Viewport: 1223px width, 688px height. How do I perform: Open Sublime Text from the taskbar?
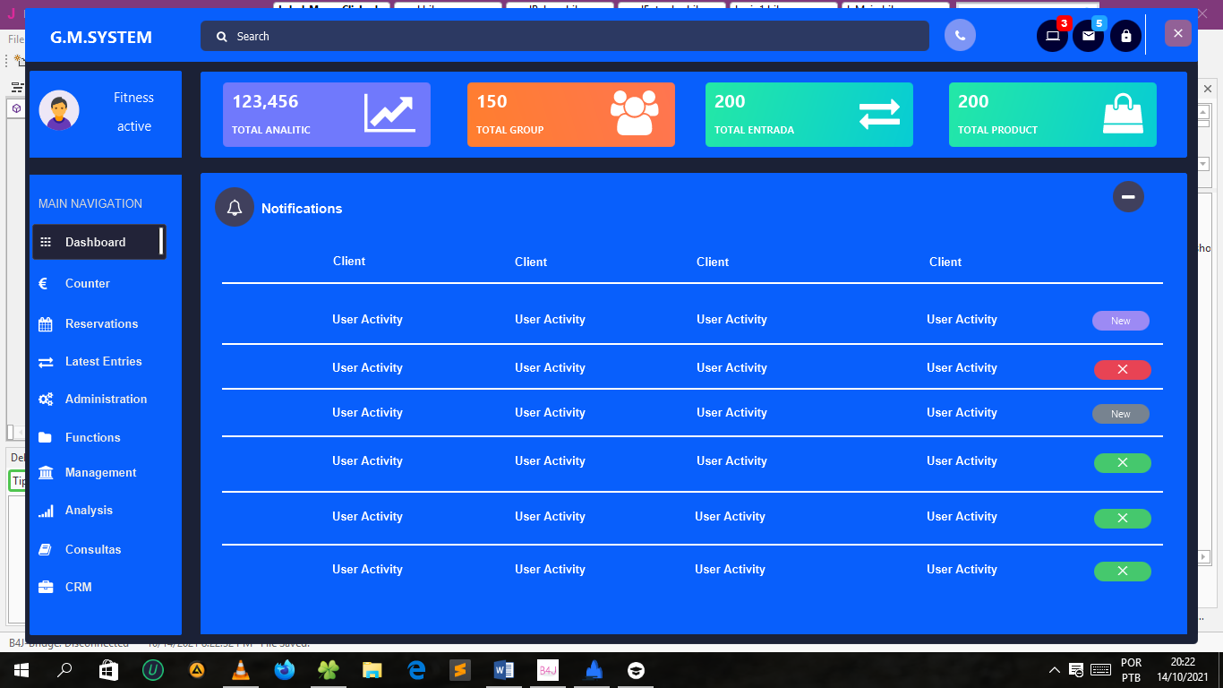pyautogui.click(x=460, y=670)
